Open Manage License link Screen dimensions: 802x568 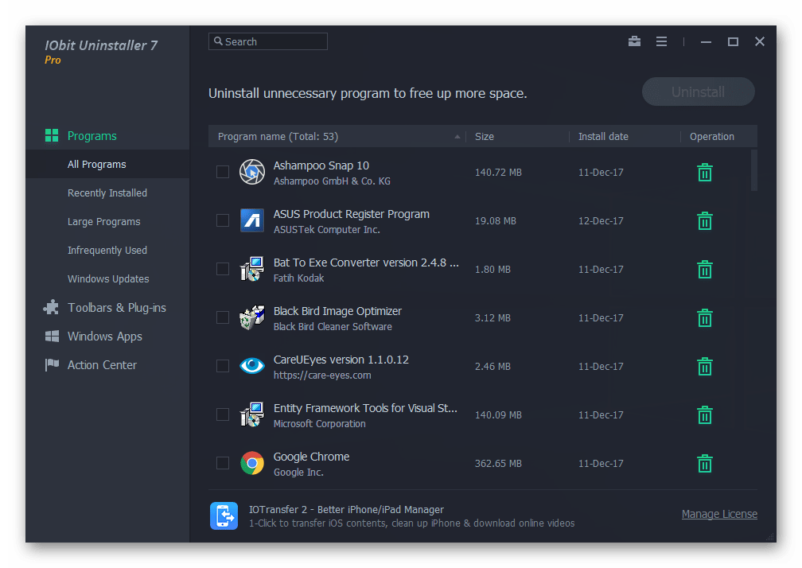[718, 514]
